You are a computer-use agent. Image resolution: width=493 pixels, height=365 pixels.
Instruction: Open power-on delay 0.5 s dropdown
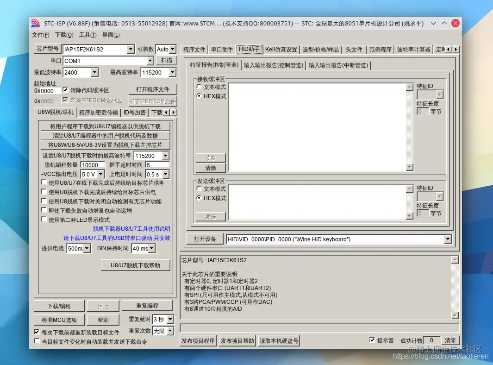click(166, 174)
